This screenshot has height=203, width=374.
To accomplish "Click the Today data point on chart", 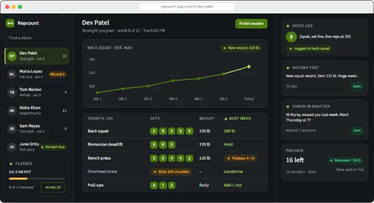I will 249,67.
